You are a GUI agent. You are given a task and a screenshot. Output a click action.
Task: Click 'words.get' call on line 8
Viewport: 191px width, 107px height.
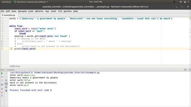[x=33, y=36]
